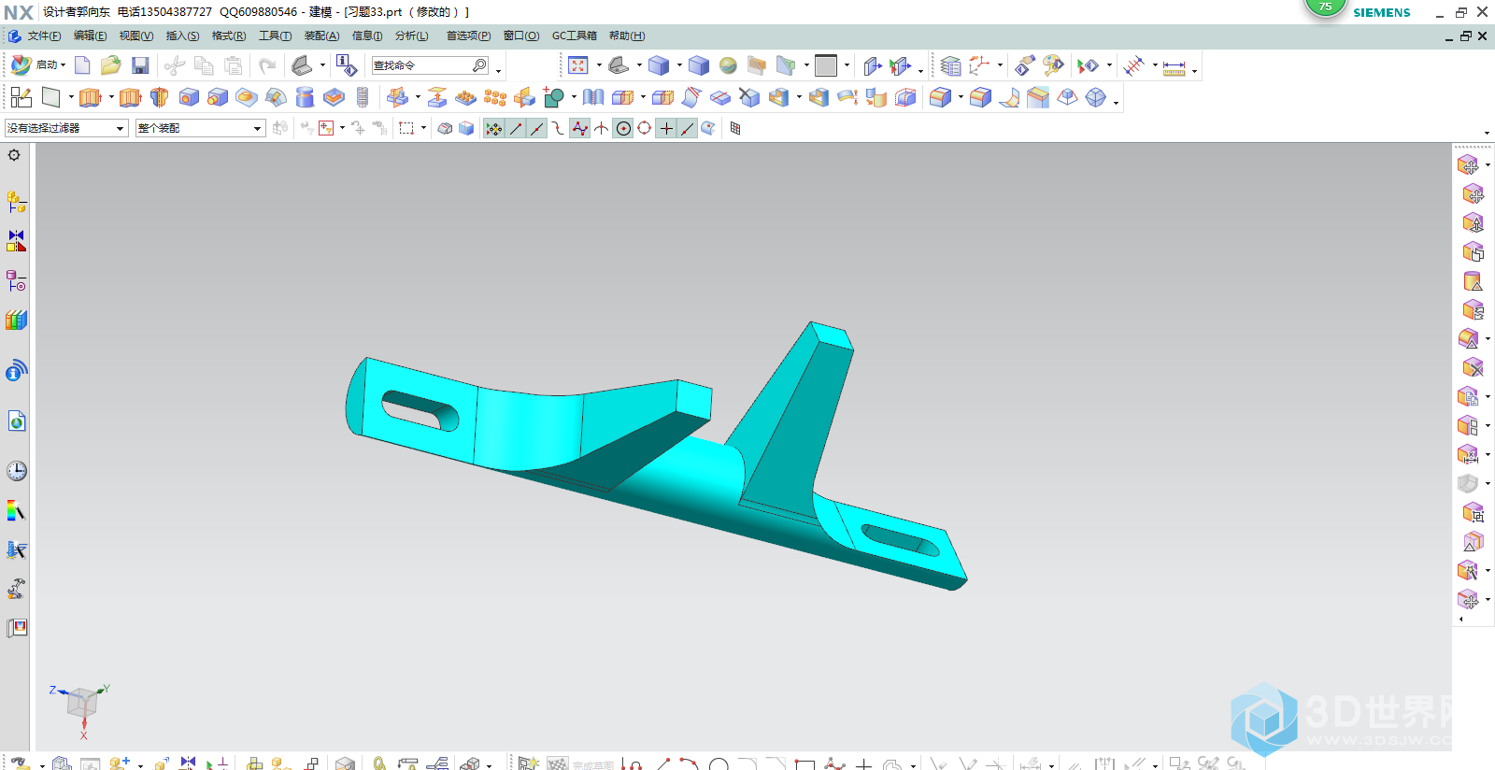Open the 没有选择过滤器 selection filter dropdown

pos(66,128)
